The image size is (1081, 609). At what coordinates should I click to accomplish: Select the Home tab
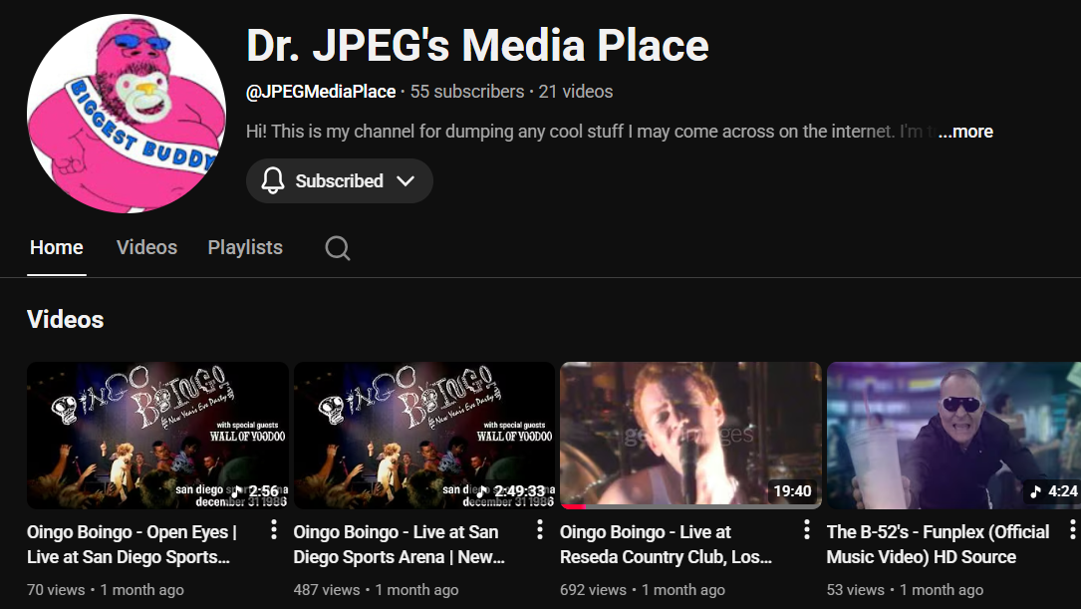tap(57, 247)
